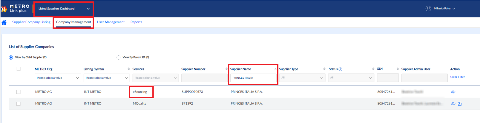Open METRO Org. filter dropdown
Screen dimensions: 480x123
point(58,78)
